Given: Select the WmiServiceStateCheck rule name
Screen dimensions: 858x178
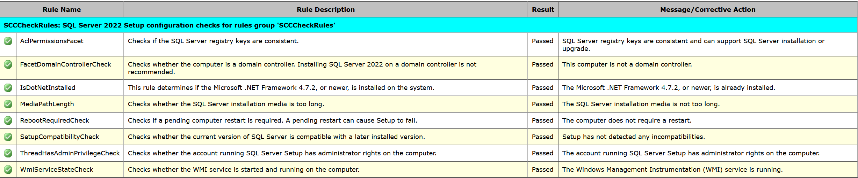Looking at the screenshot, I should [57, 170].
